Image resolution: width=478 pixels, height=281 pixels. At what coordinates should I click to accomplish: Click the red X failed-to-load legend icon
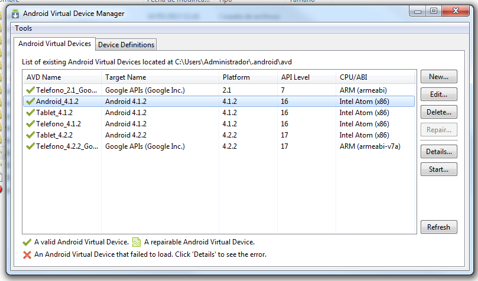coord(27,255)
